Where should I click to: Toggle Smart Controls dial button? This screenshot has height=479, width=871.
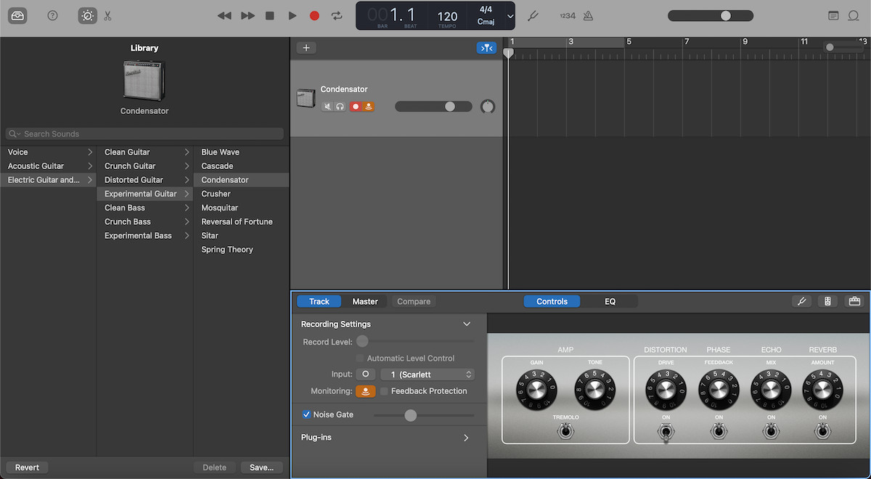pos(87,15)
